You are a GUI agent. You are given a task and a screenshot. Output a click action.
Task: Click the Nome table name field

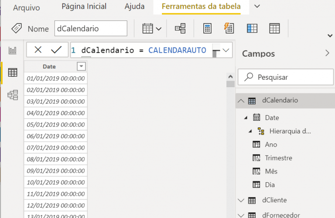pos(91,29)
